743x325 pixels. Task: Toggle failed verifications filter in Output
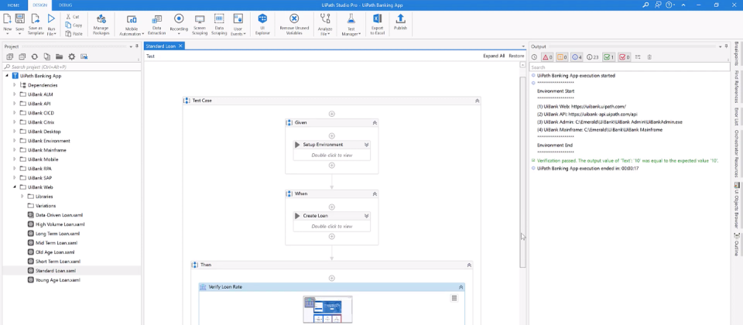(624, 57)
